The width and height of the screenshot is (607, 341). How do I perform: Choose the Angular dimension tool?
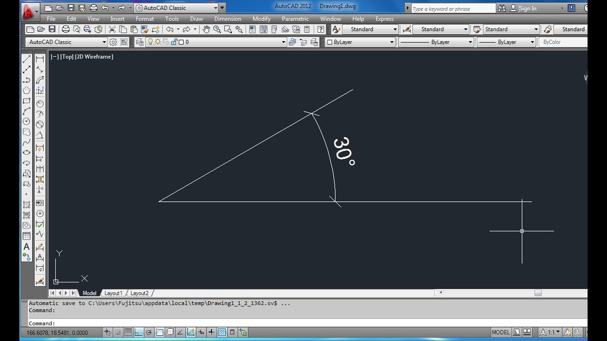40,135
